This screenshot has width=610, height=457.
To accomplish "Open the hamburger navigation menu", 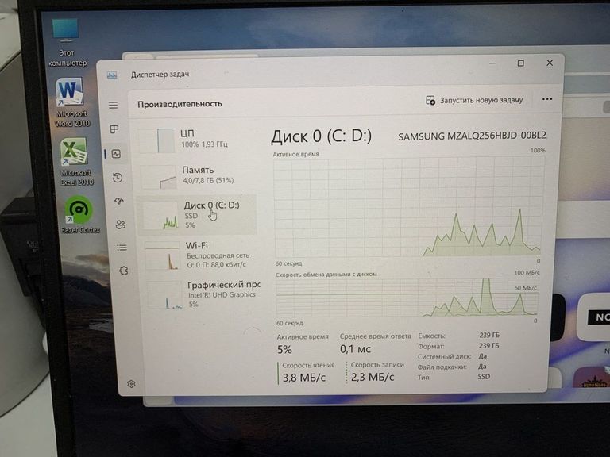I will coord(114,105).
